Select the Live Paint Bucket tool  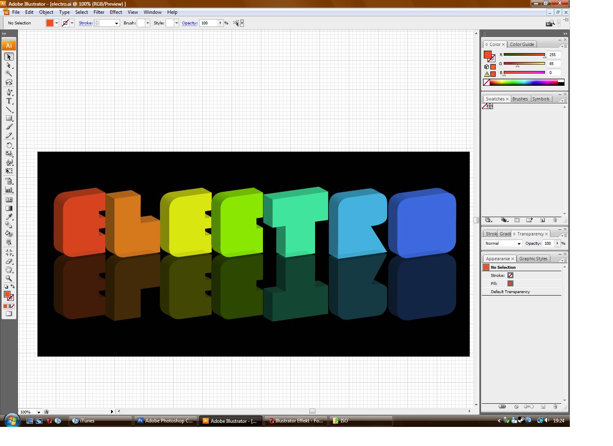(9, 234)
